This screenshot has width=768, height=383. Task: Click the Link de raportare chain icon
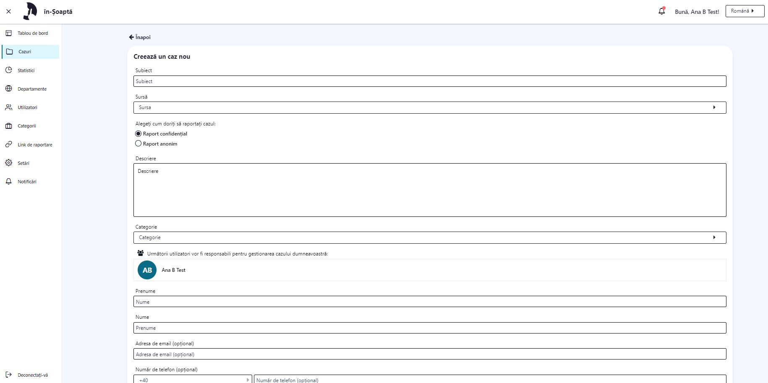point(9,144)
